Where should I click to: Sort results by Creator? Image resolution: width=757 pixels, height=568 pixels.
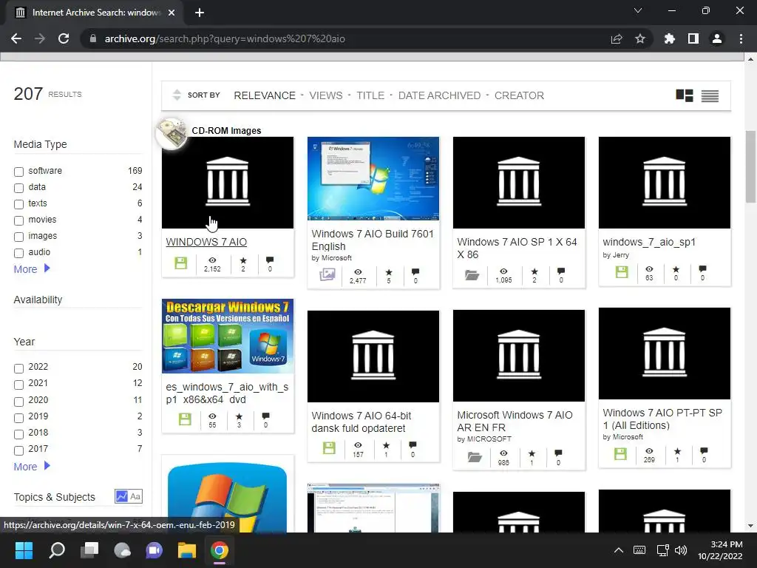(519, 95)
